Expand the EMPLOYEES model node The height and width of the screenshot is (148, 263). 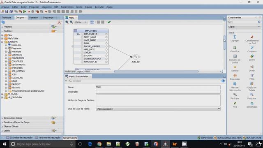6,68
